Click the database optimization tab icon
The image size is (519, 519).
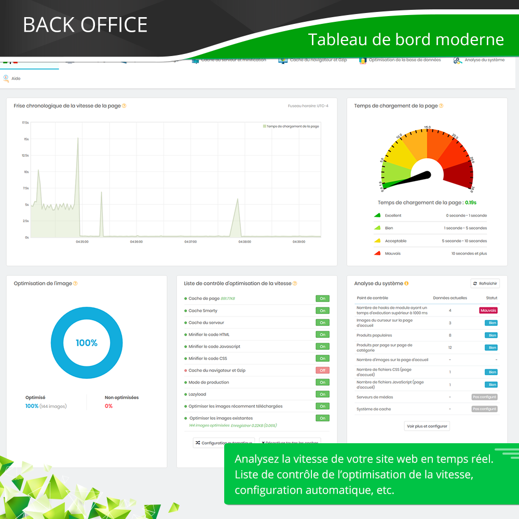pos(362,60)
